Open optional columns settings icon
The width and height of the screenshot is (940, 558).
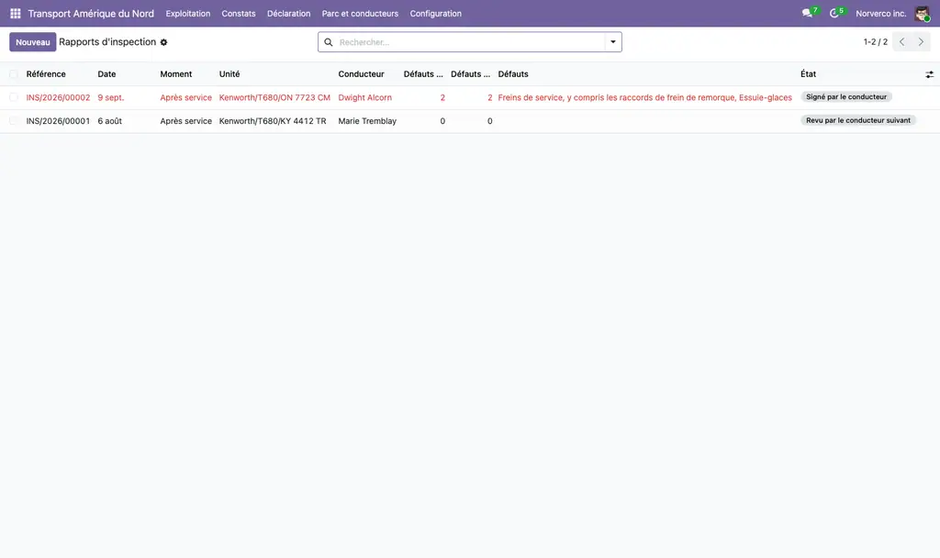[x=929, y=74]
